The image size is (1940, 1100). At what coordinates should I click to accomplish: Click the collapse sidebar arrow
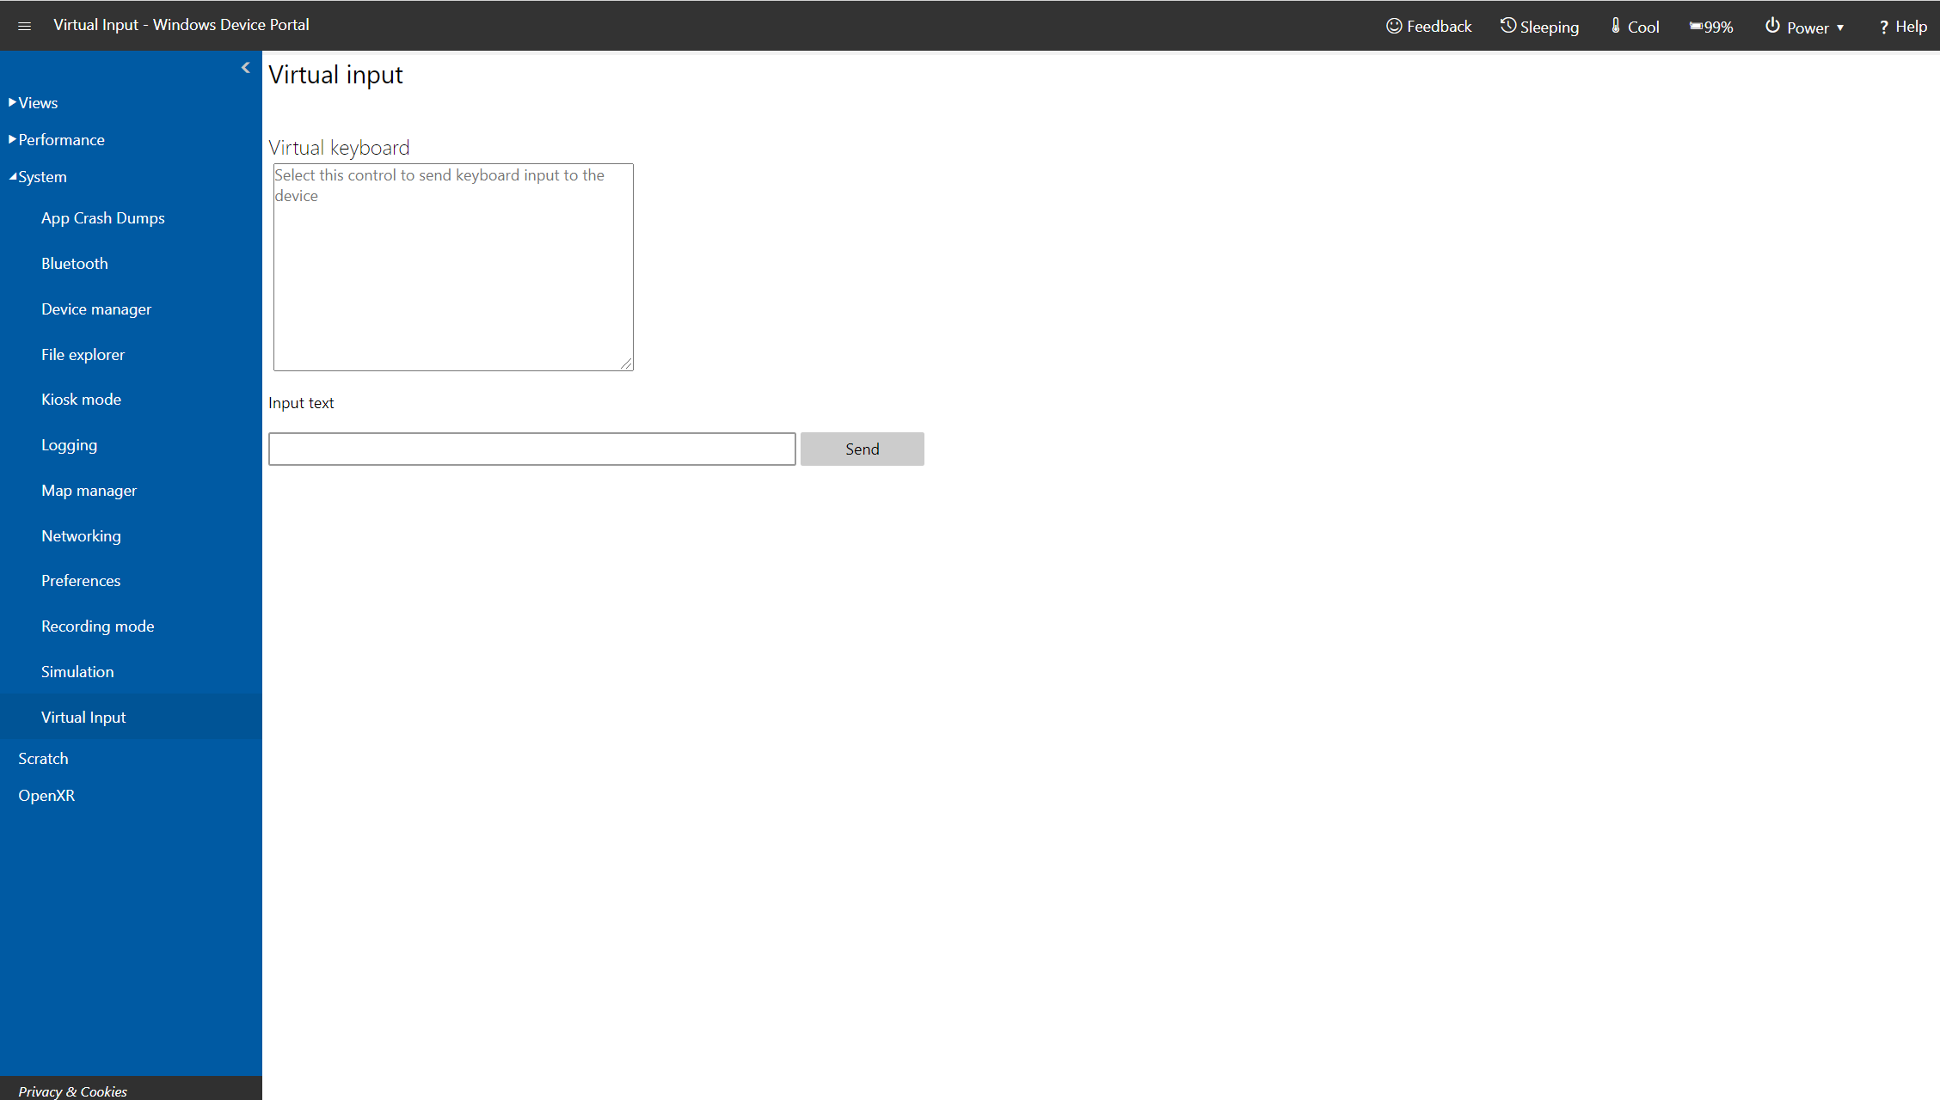(245, 68)
